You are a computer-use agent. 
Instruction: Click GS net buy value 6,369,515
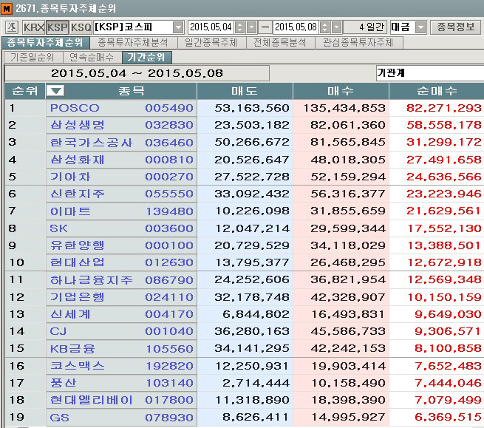coord(448,418)
